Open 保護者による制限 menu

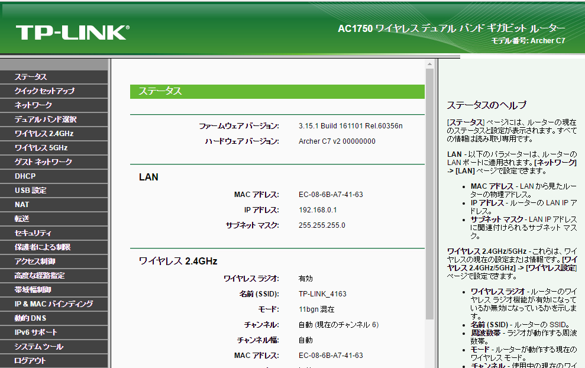(x=54, y=247)
